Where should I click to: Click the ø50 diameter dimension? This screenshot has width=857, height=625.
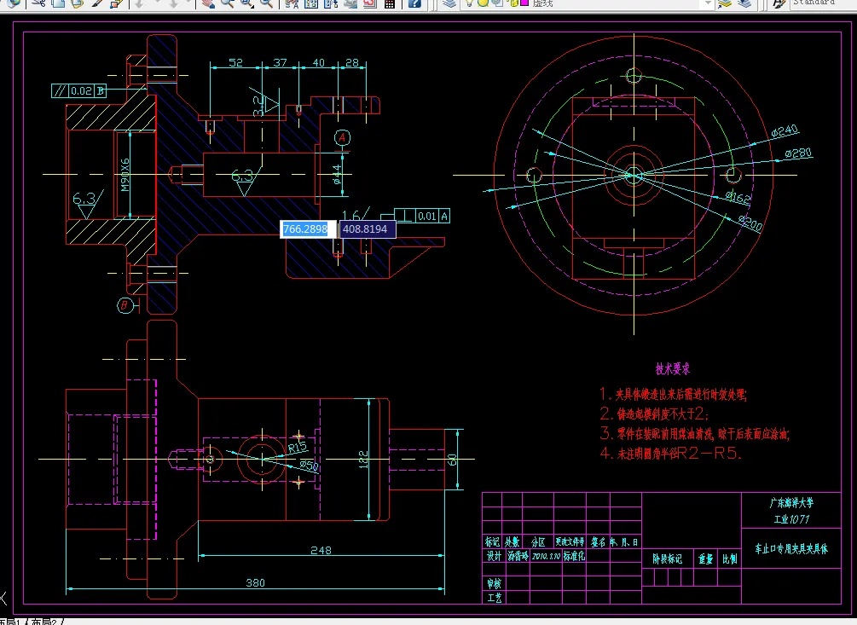coord(310,466)
